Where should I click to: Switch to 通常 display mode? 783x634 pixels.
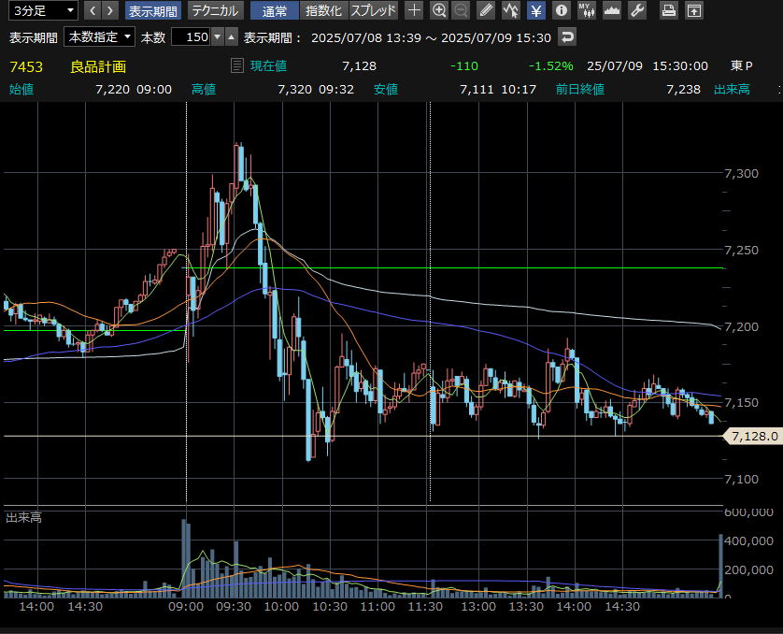pyautogui.click(x=275, y=11)
